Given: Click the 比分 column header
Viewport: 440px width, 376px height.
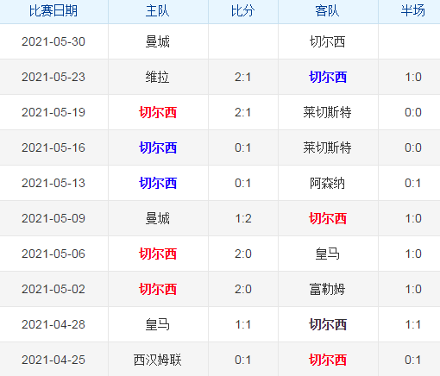Looking at the screenshot, I should point(242,11).
